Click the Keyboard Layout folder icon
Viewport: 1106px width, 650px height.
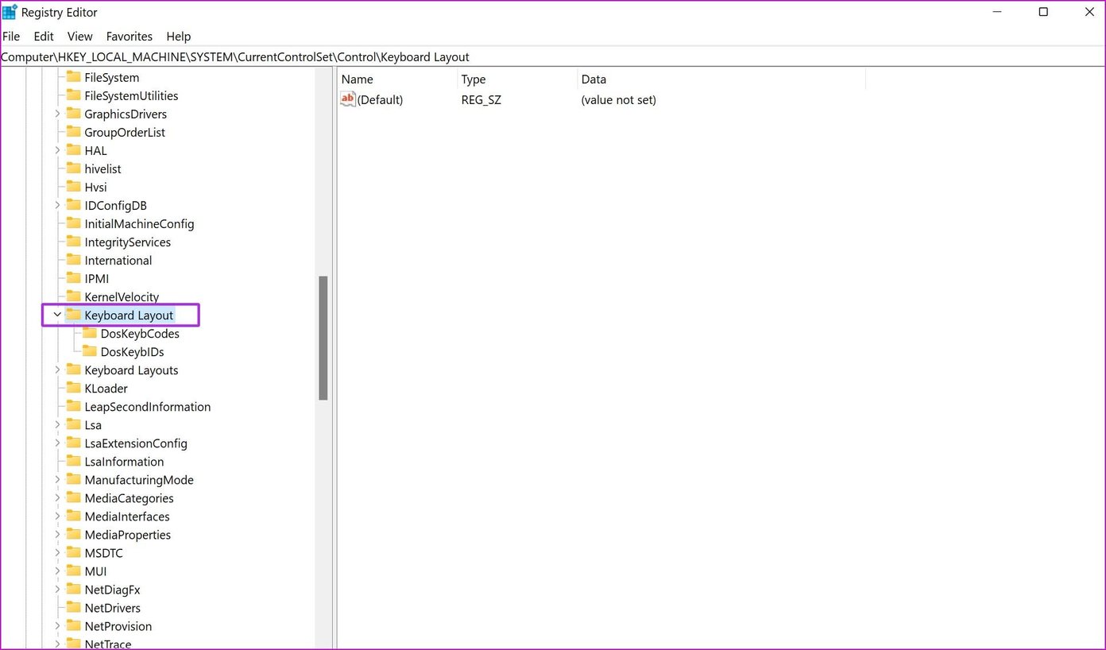(x=73, y=315)
